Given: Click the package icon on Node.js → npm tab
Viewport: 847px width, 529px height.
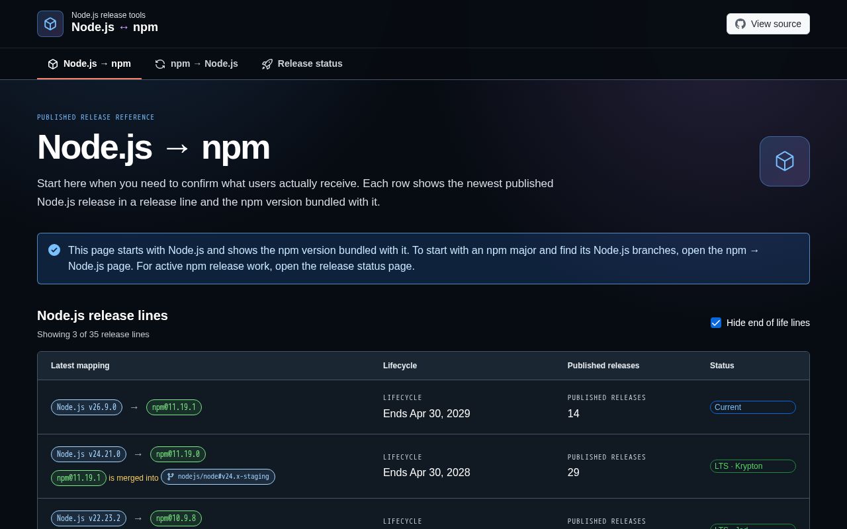Looking at the screenshot, I should point(53,64).
